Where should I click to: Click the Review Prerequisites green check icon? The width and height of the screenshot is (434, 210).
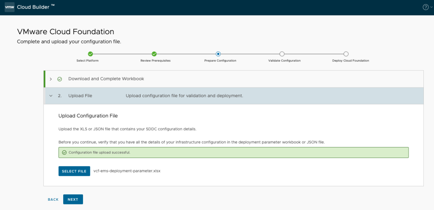point(154,54)
